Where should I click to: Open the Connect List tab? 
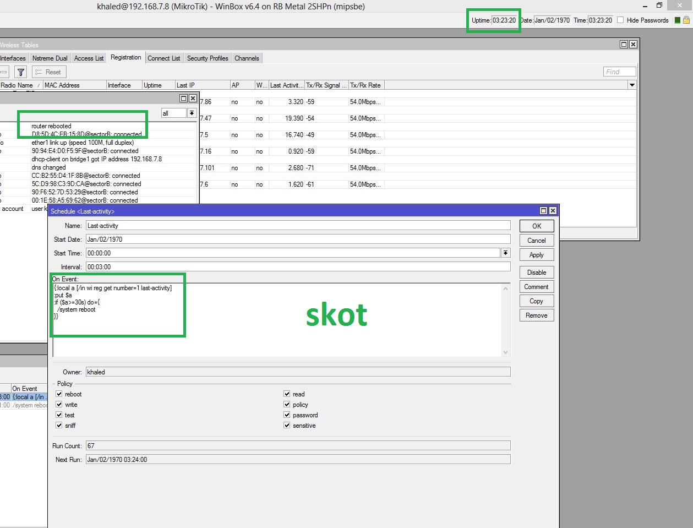click(x=163, y=58)
